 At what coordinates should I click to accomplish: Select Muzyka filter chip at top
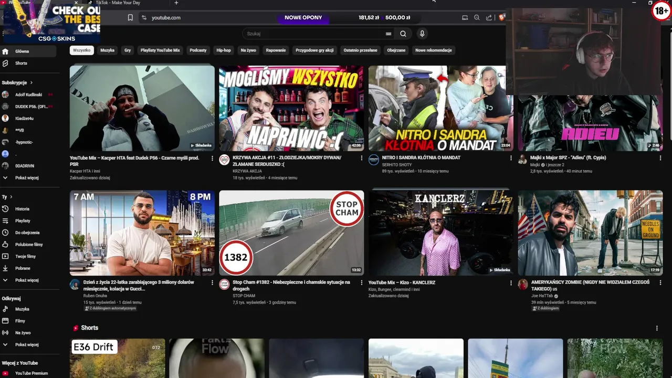[x=107, y=50]
